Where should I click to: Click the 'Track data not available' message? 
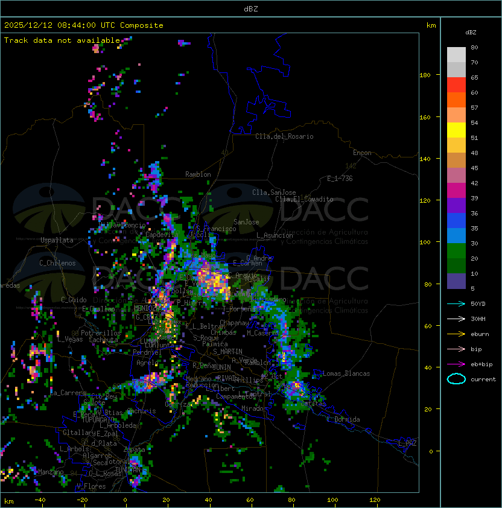pos(62,40)
